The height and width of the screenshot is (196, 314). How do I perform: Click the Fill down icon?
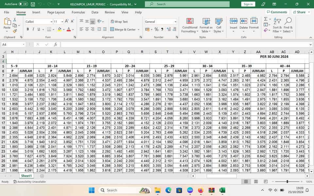pos(266,24)
